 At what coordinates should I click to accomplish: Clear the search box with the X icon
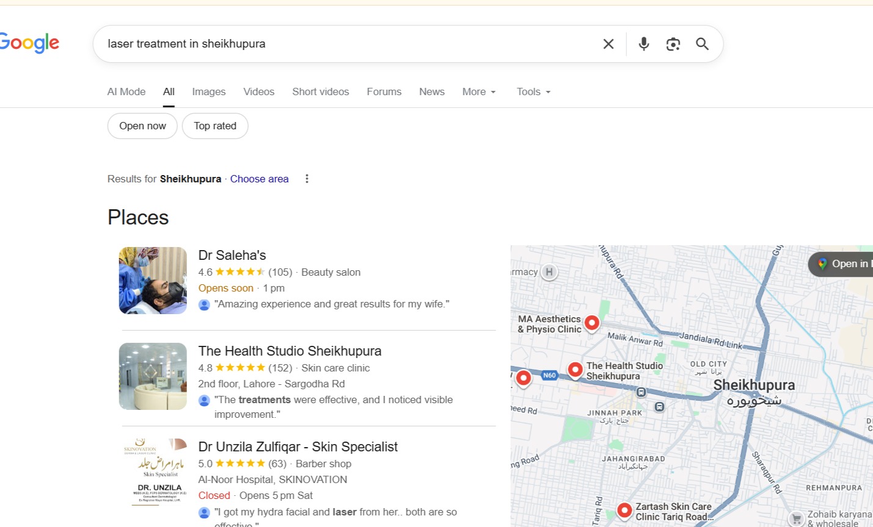608,44
